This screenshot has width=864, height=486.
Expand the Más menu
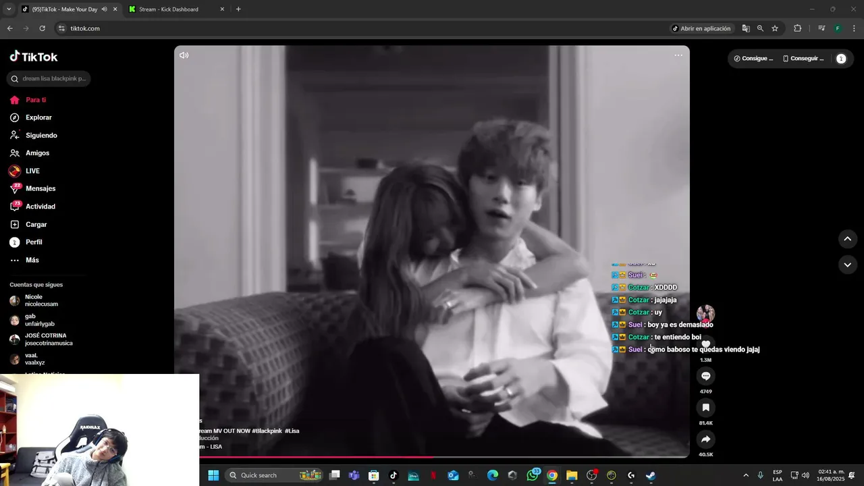coord(24,260)
